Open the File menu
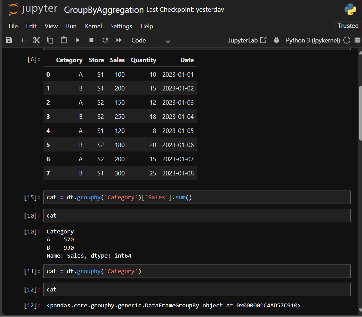Image resolution: width=362 pixels, height=317 pixels. pyautogui.click(x=13, y=26)
